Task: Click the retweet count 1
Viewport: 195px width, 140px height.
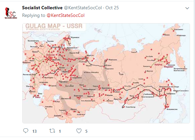Action: coord(60,131)
